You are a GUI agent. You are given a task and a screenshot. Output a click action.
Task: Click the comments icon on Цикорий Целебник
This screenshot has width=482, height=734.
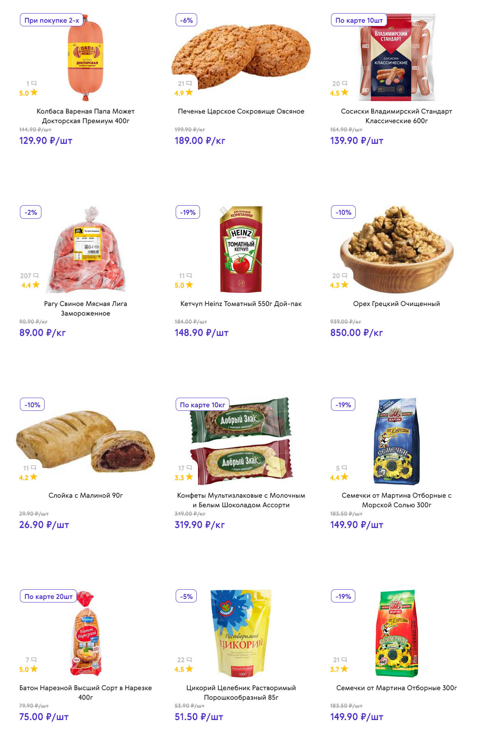pyautogui.click(x=189, y=660)
